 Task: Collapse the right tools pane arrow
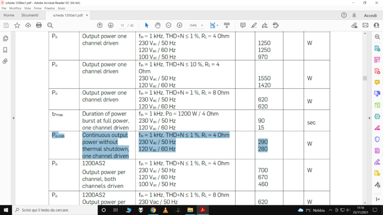[x=369, y=118]
